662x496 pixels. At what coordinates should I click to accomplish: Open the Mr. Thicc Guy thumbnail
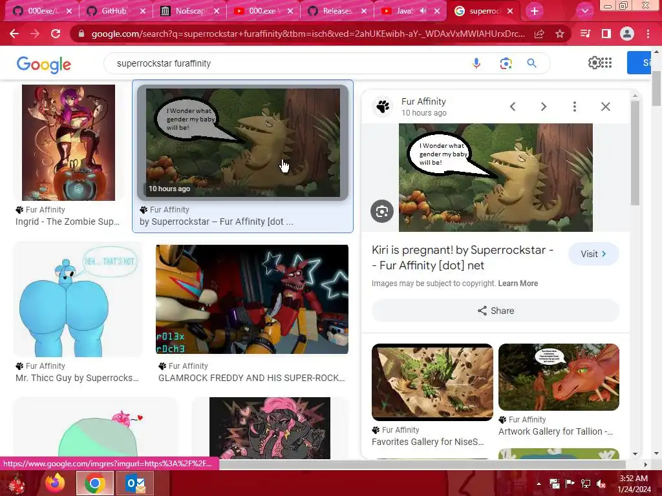point(78,300)
